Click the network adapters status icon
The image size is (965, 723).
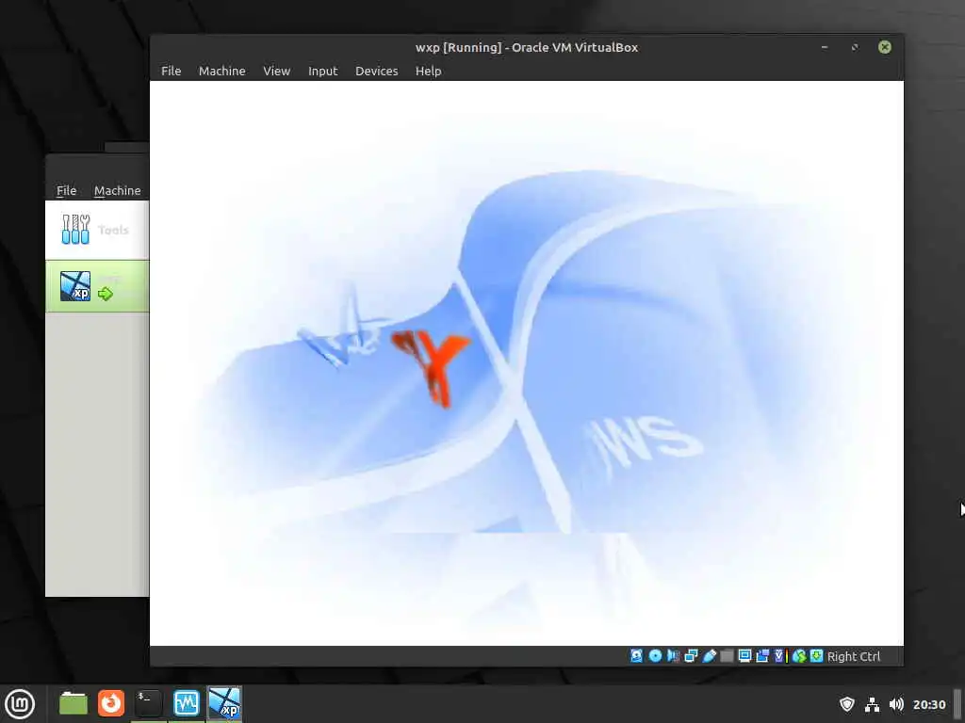[691, 656]
